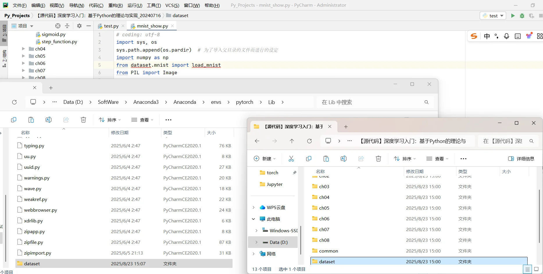Close the test.py editor tab
The height and width of the screenshot is (274, 543).
(x=123, y=26)
